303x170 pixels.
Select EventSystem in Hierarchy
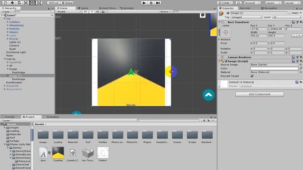(x=14, y=83)
